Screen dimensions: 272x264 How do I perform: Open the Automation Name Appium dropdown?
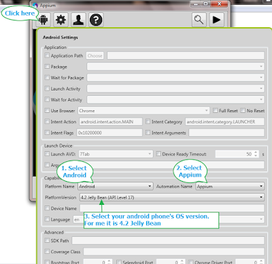tap(230, 186)
